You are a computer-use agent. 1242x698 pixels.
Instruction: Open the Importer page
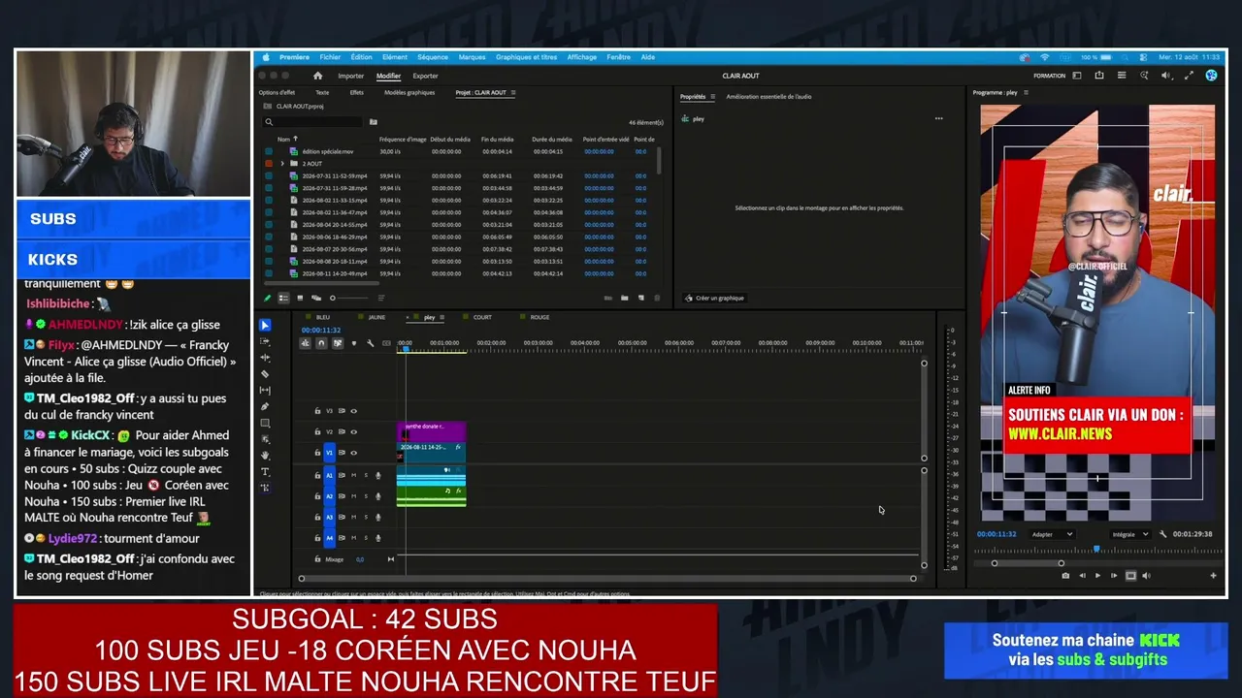(x=351, y=76)
